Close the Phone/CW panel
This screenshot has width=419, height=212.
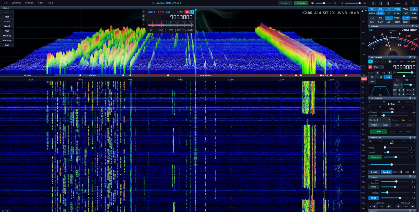(x=414, y=137)
